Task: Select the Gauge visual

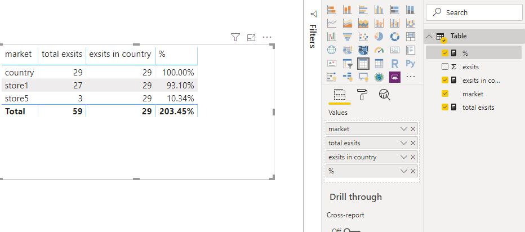Action: coord(379,50)
